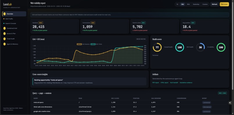
Task: Open the Crawl Audit section
Action: click(14, 39)
